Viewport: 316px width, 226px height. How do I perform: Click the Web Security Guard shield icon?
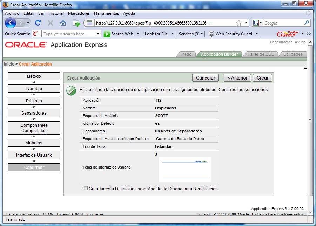[211, 34]
